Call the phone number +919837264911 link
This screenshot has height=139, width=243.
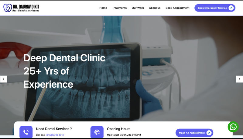[55, 135]
